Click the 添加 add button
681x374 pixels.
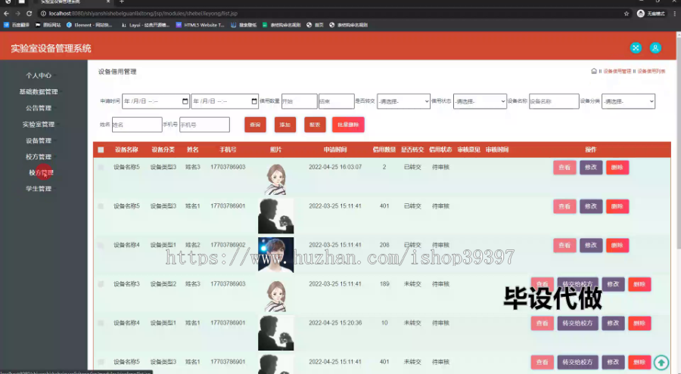pos(285,125)
